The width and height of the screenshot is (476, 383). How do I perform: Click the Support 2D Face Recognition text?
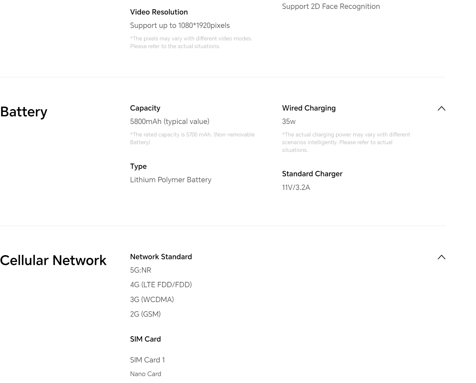(331, 7)
